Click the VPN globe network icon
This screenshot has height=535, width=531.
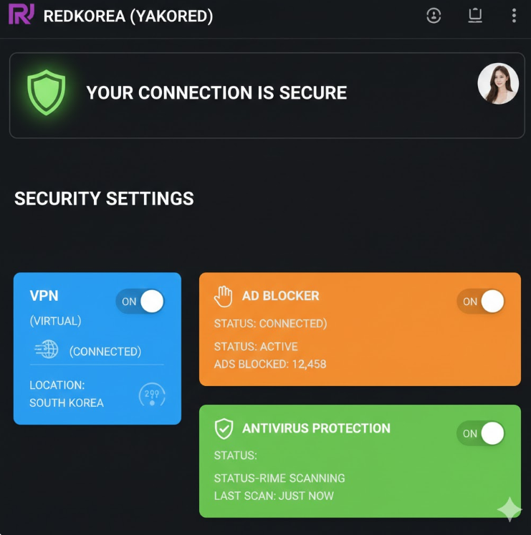coord(47,350)
